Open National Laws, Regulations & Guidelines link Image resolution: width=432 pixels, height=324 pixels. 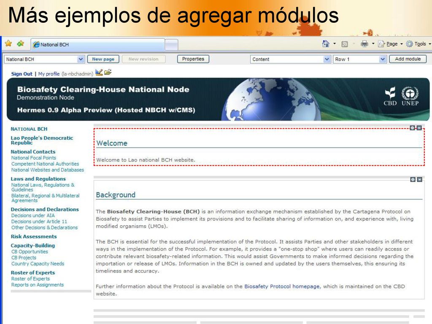click(x=43, y=187)
